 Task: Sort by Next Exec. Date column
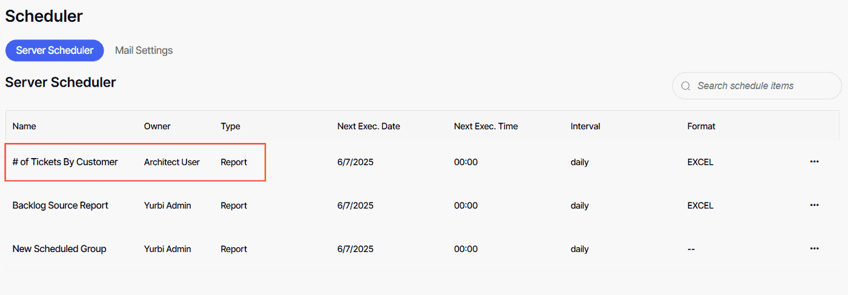(x=368, y=126)
